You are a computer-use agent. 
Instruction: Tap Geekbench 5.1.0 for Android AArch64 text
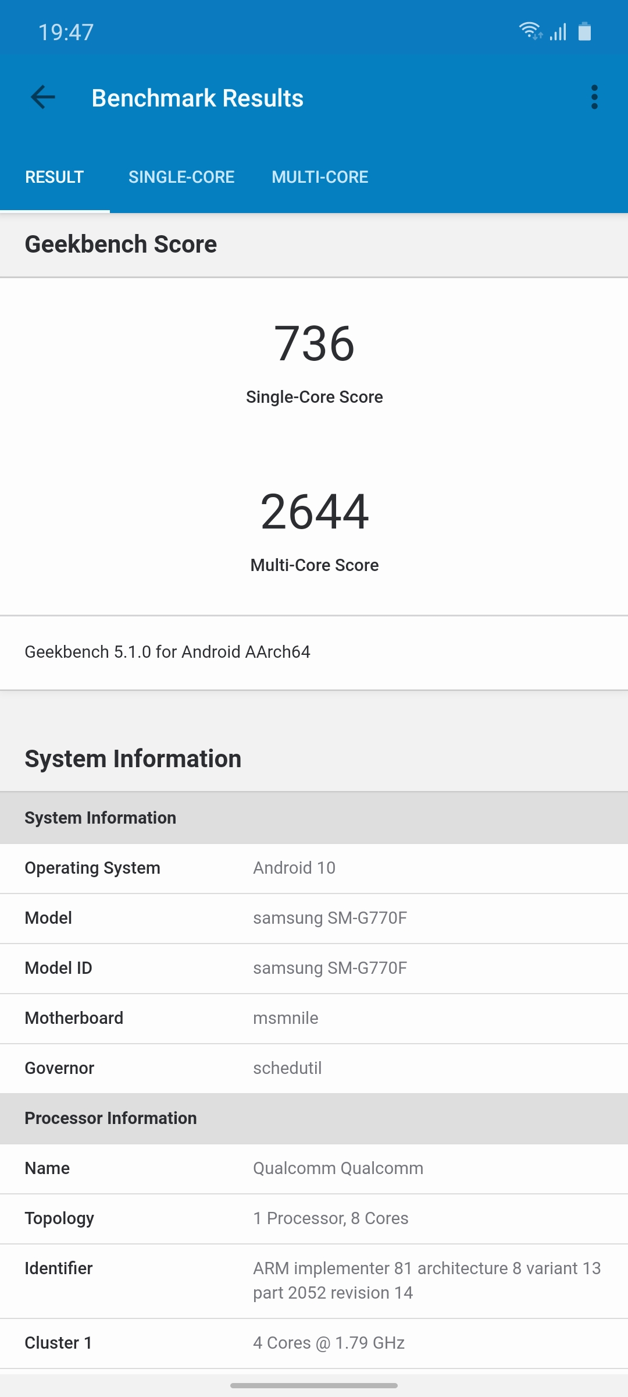coord(167,652)
